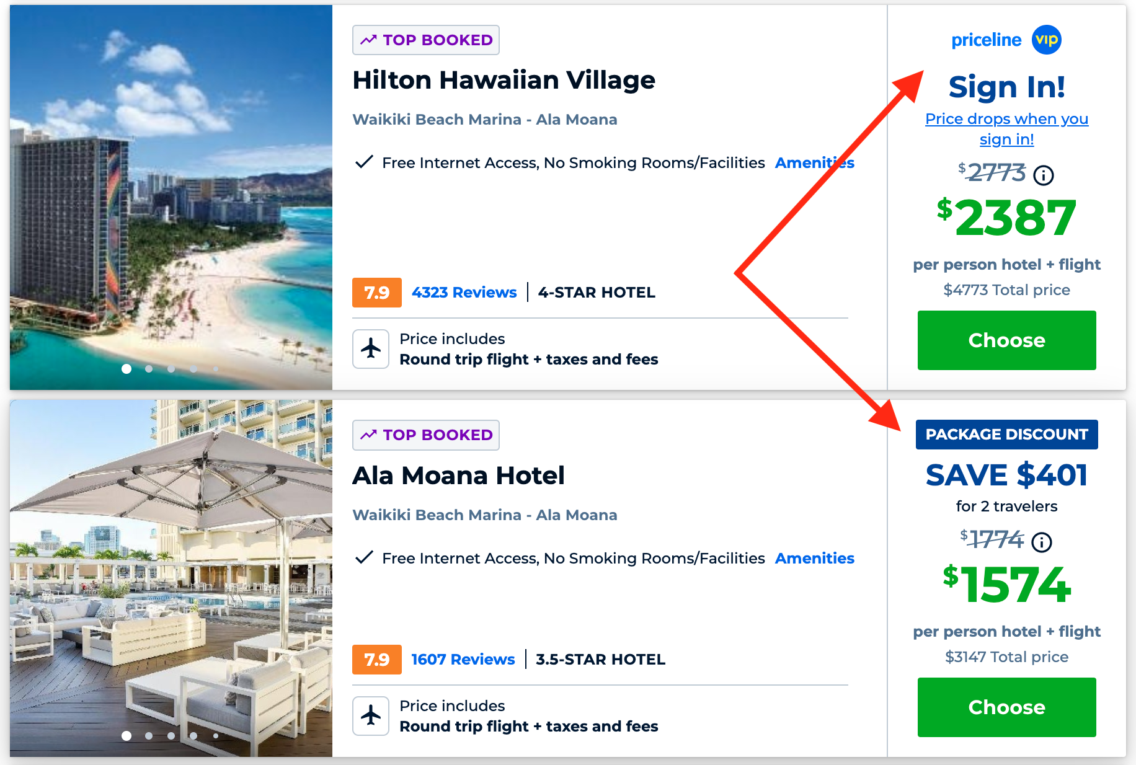Click Choose for Hilton Hawaiian Village
The image size is (1136, 765).
point(1006,340)
